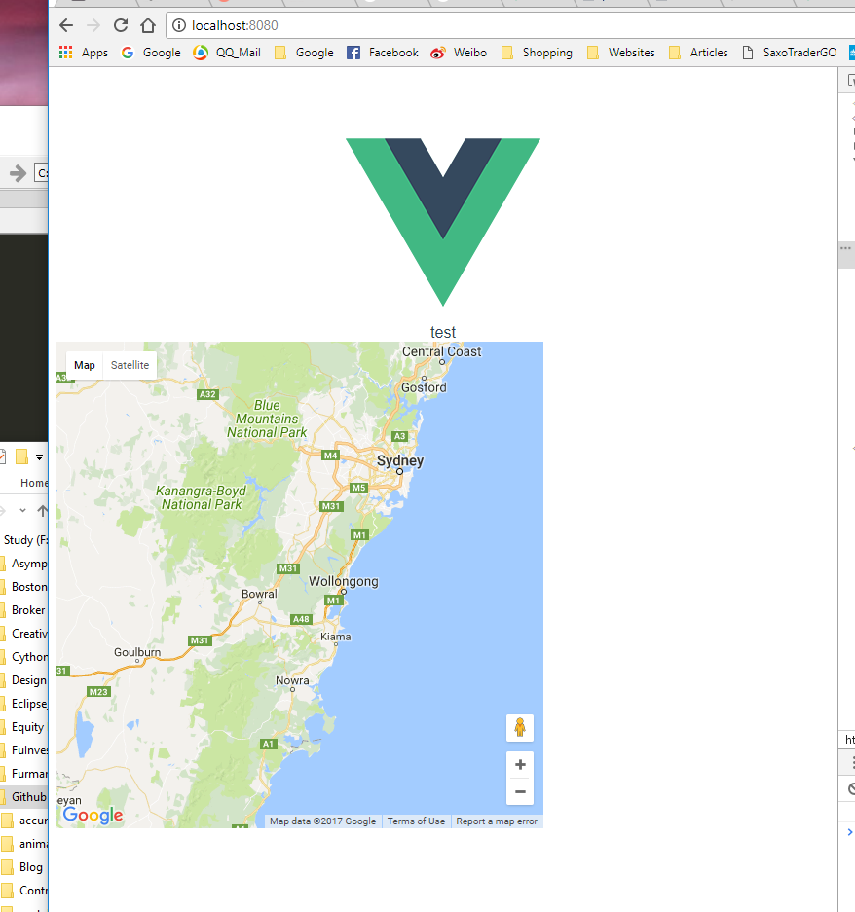
Task: Click the browser Back arrow
Action: click(66, 25)
